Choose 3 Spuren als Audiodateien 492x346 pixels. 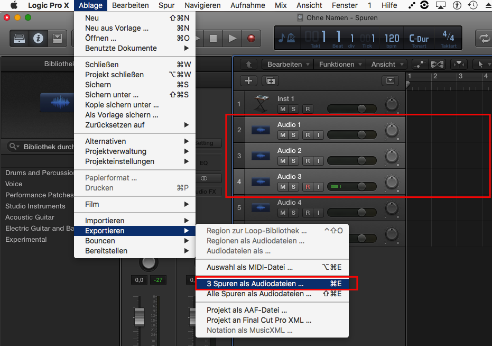point(272,284)
